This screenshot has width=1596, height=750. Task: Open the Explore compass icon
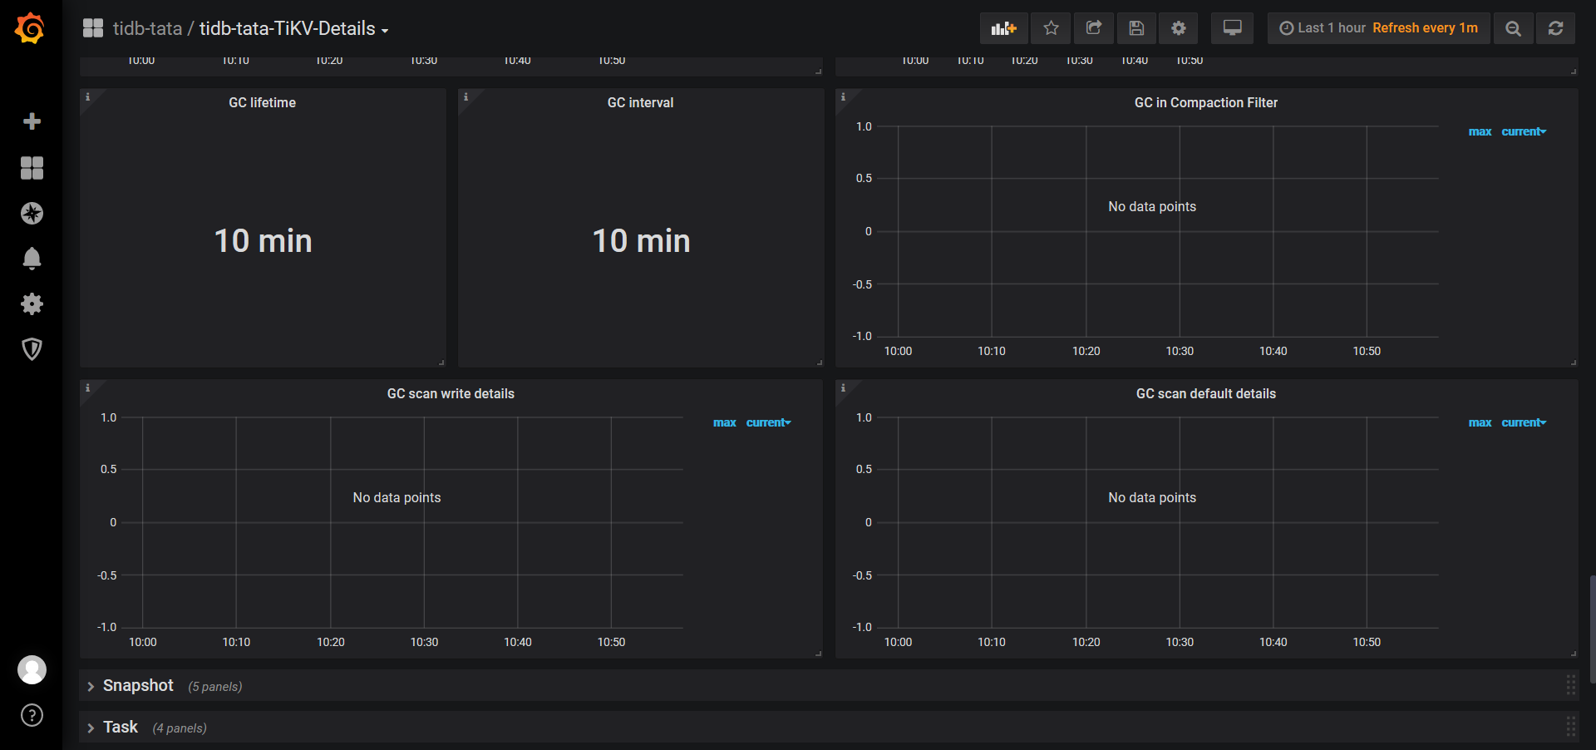click(x=32, y=214)
